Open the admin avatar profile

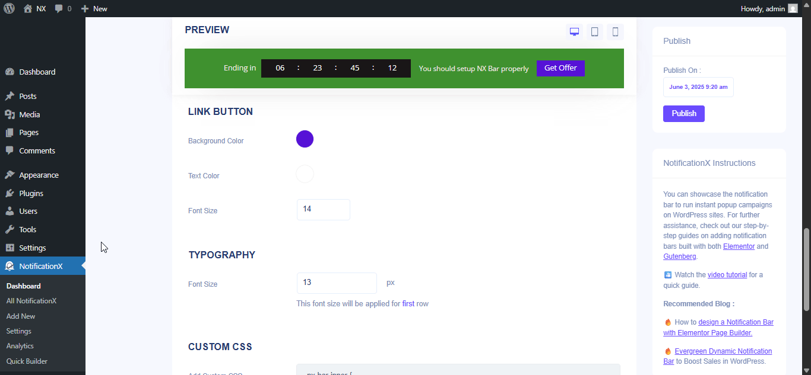[x=793, y=8]
